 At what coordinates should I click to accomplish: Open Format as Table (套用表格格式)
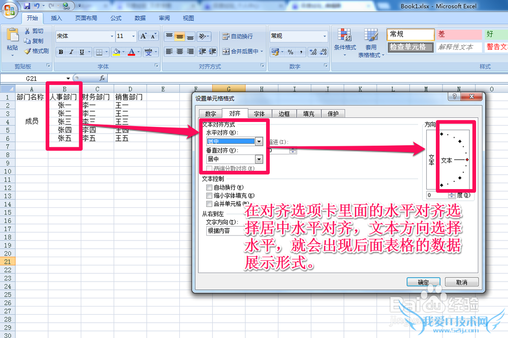tap(371, 42)
